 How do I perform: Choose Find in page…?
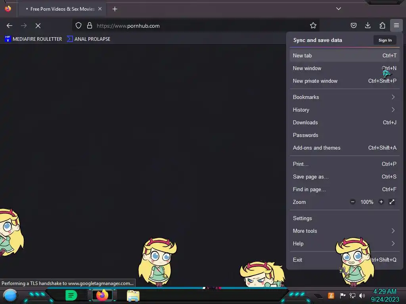point(345,190)
